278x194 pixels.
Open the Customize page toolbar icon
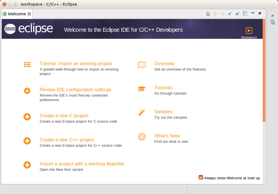[245, 14]
